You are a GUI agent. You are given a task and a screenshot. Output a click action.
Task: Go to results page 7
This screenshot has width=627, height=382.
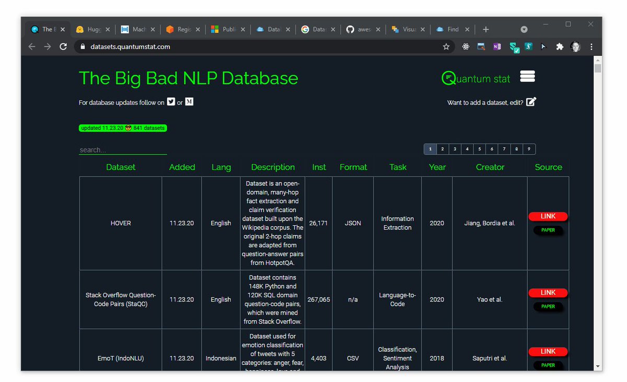click(x=504, y=149)
